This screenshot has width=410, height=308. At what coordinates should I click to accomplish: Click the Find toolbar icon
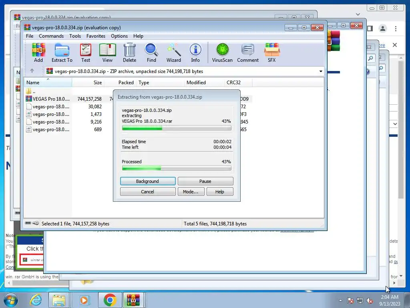(151, 53)
